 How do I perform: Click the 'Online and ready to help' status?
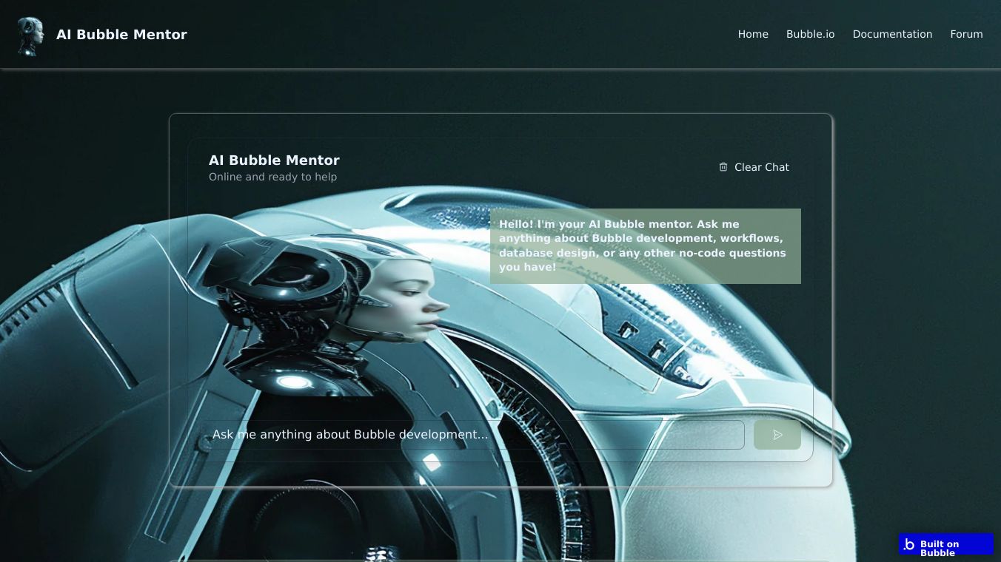click(x=272, y=177)
